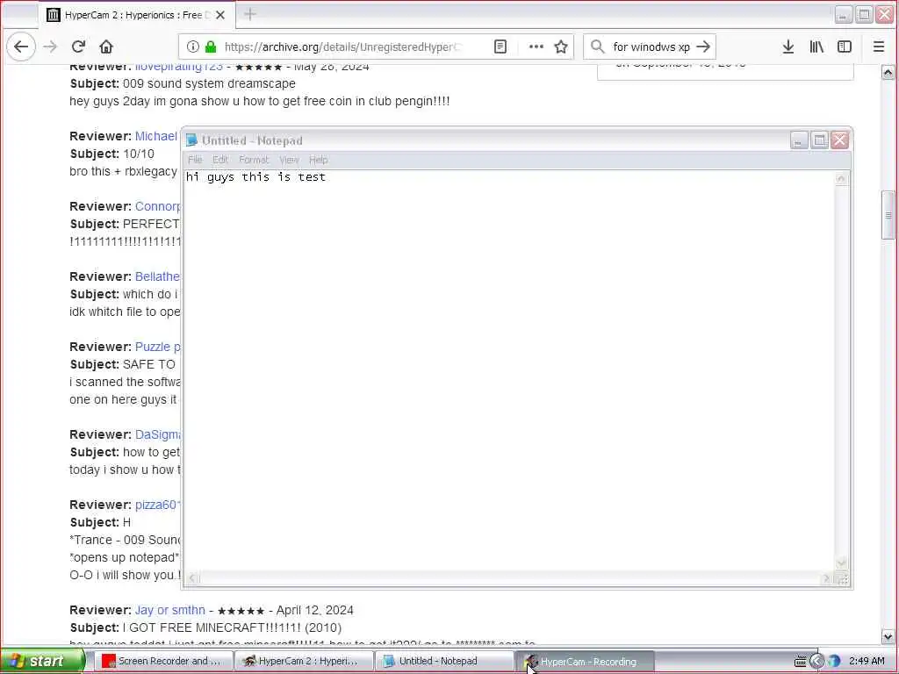This screenshot has width=899, height=674.
Task: Click the 'for winodws xp' search field
Action: [651, 47]
